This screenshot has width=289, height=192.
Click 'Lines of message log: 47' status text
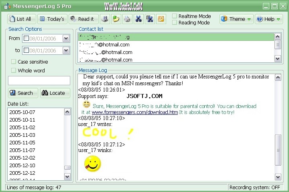pos(34,188)
